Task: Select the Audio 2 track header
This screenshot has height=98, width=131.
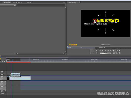Action: (x=3, y=87)
